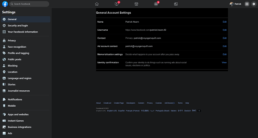This screenshot has width=258, height=138.
Task: Open the Developers footer link
Action: click(x=131, y=103)
